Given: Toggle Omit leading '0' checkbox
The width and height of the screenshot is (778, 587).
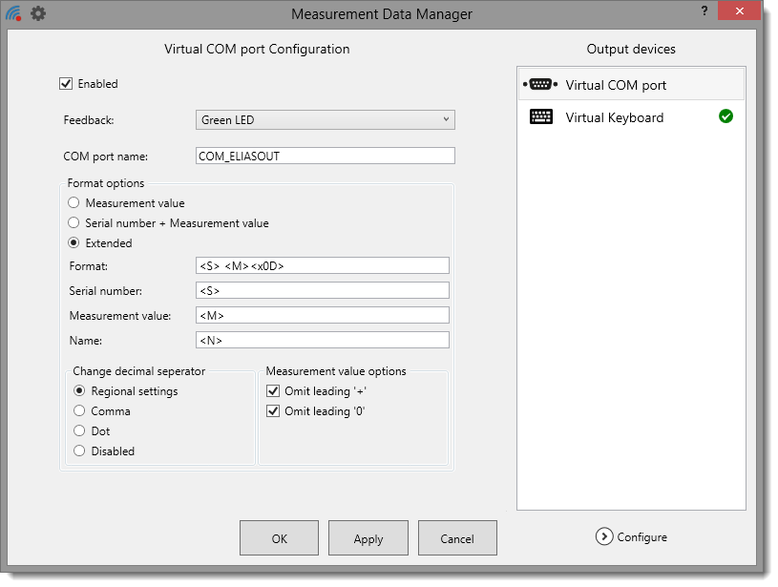Looking at the screenshot, I should click(x=274, y=411).
